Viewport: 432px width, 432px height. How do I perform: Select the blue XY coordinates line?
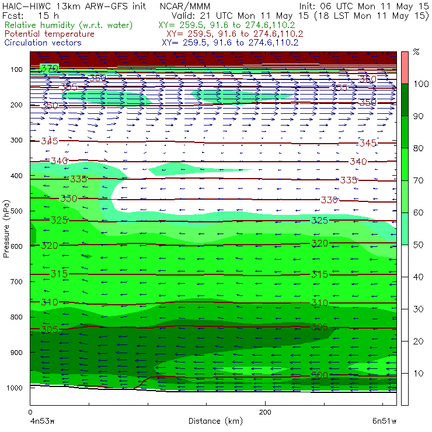pyautogui.click(x=230, y=43)
